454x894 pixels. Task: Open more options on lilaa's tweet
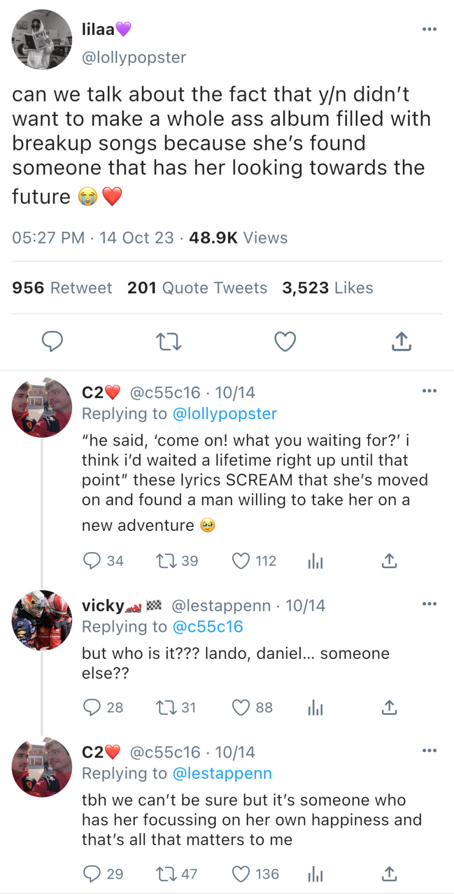429,29
